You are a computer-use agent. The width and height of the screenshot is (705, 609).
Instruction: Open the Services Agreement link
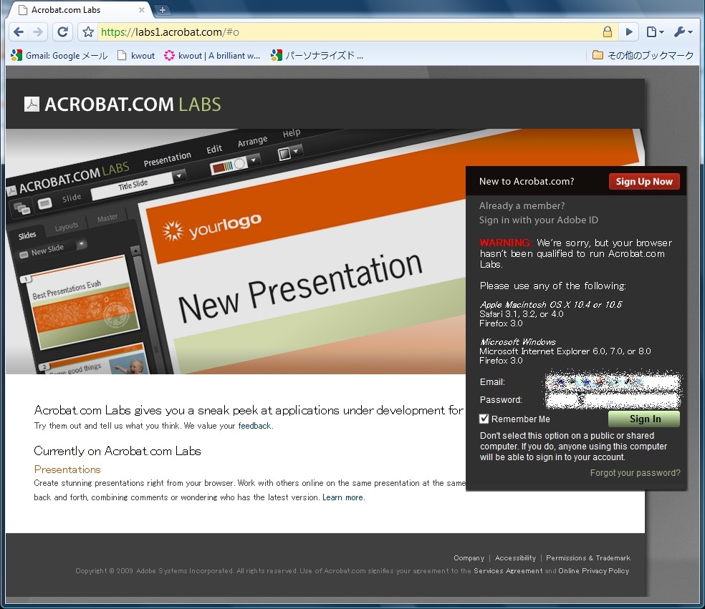point(508,571)
